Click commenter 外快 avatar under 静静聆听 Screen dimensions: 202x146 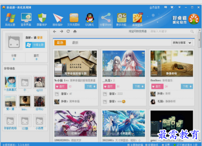[x=153, y=94]
